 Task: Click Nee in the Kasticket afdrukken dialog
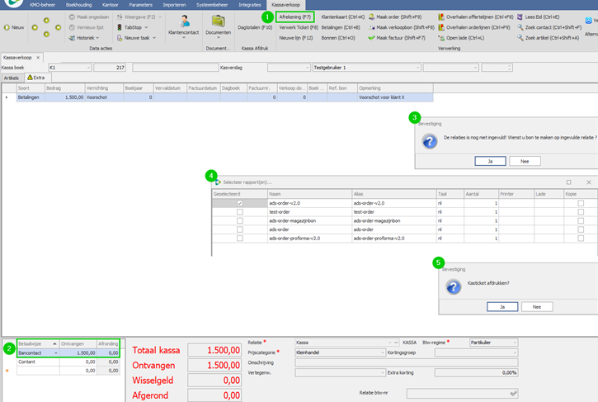click(x=537, y=307)
